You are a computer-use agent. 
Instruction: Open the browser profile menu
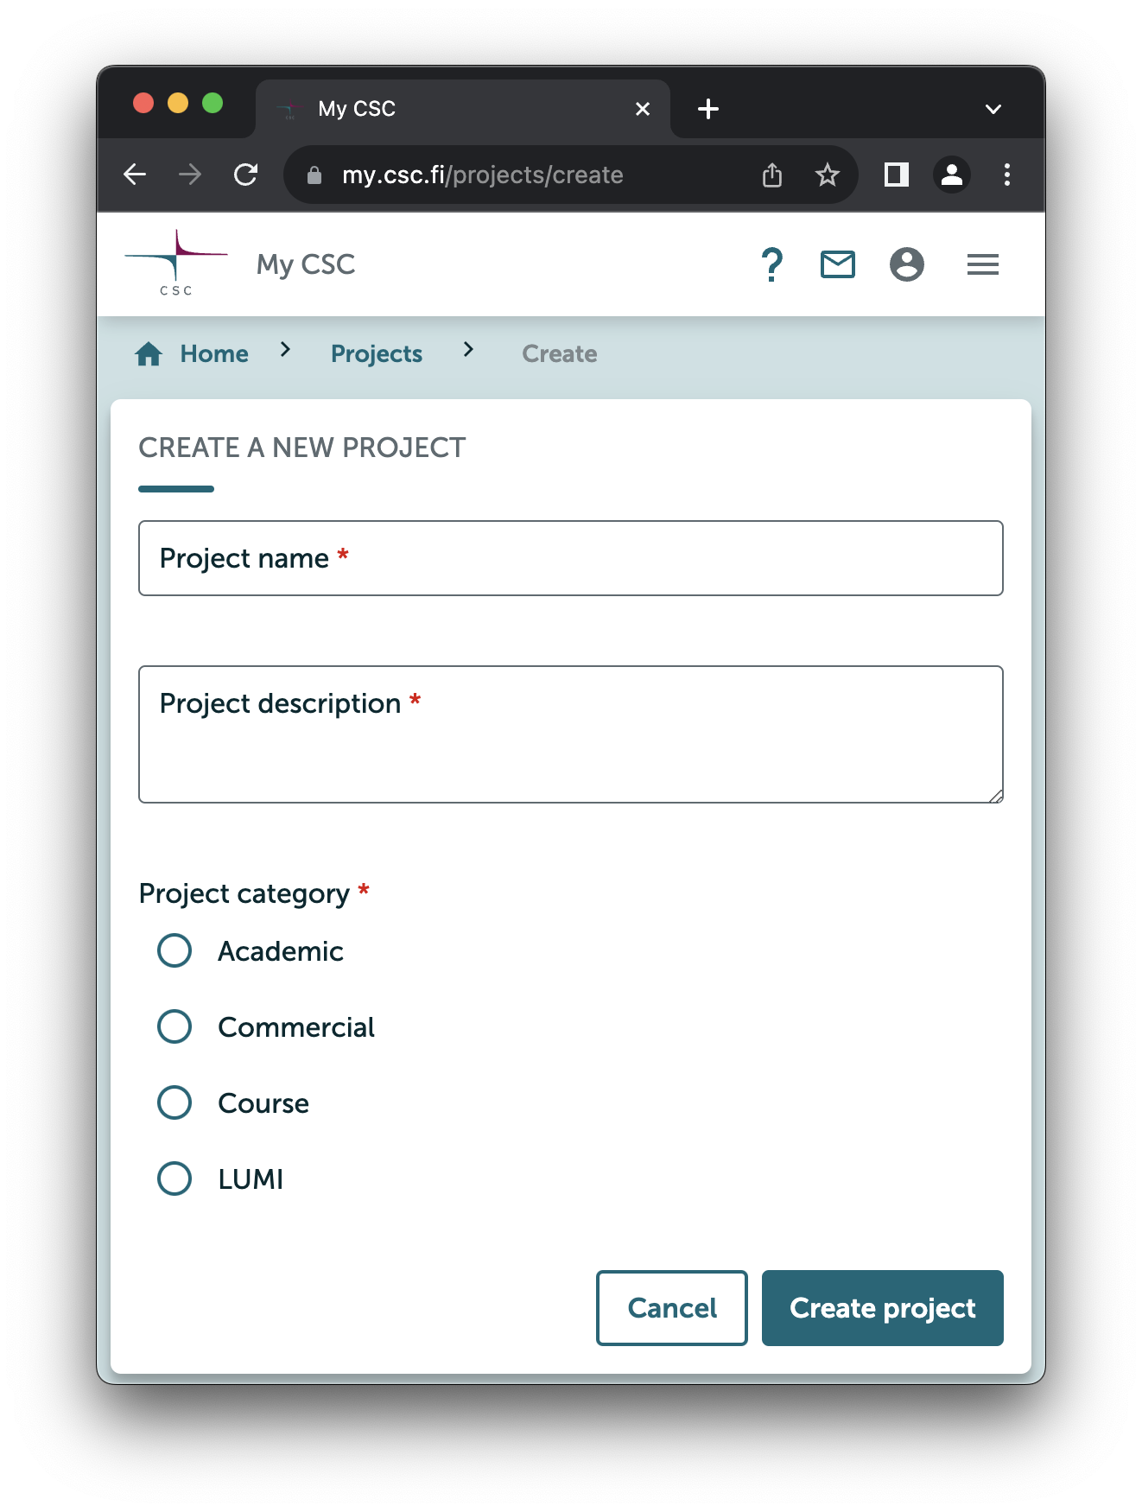click(x=952, y=175)
